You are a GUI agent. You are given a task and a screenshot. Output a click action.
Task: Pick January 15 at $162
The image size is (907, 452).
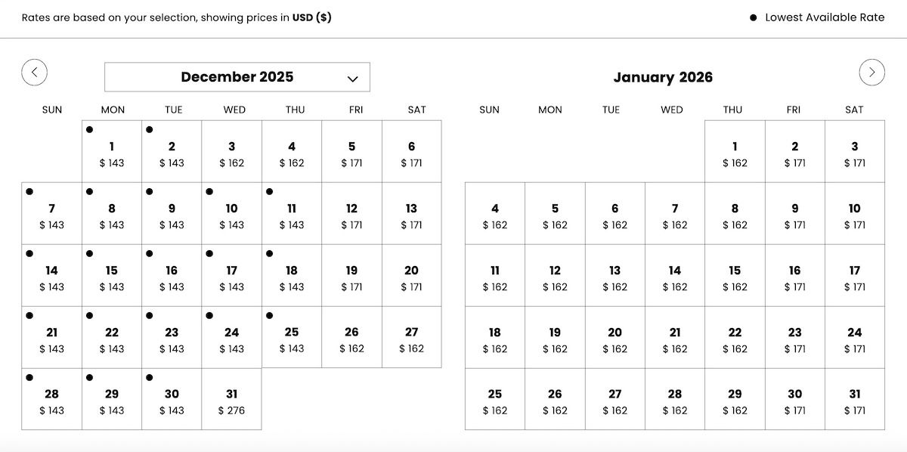(735, 276)
